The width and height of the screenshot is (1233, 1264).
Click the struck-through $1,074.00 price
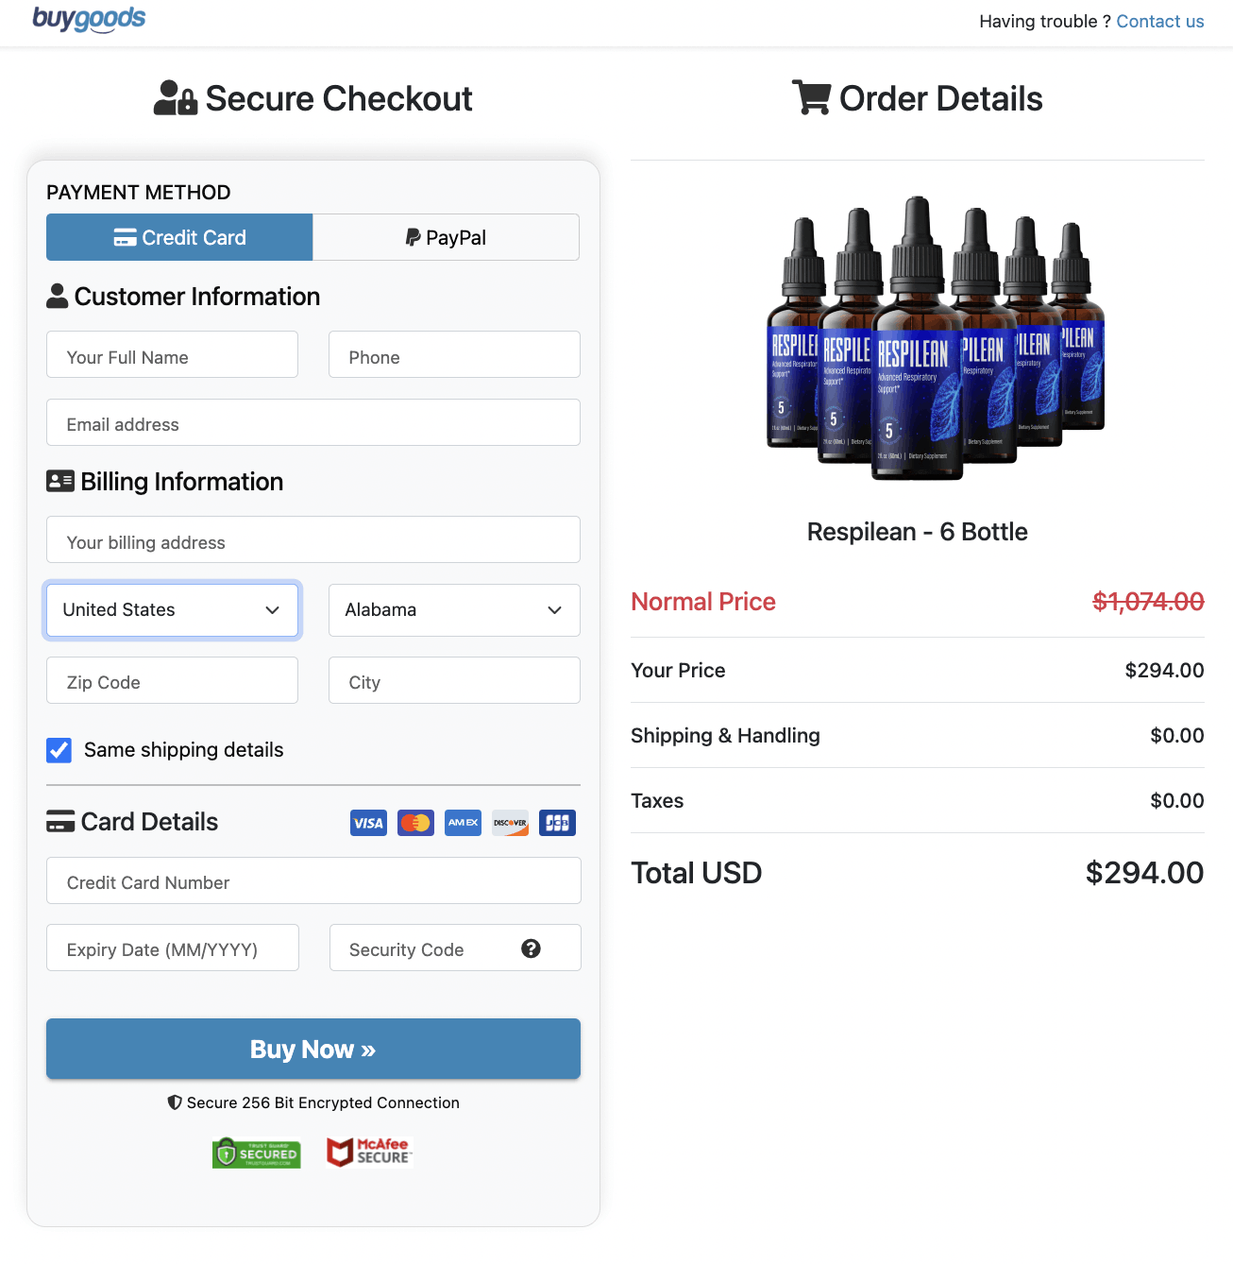click(x=1148, y=602)
